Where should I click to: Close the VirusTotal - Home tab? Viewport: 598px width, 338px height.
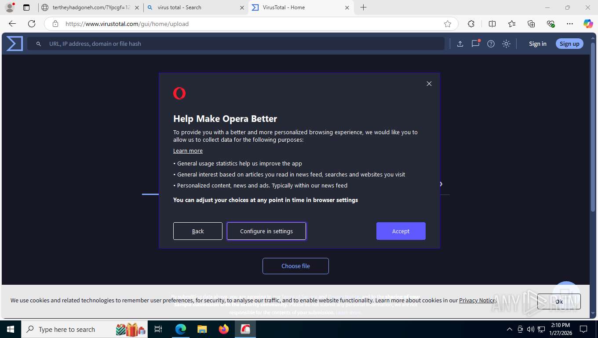tap(347, 7)
